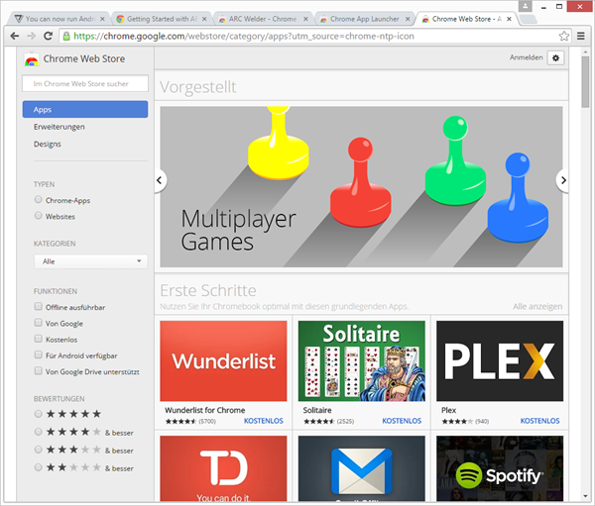Open the Erweiterungen section
Image resolution: width=595 pixels, height=506 pixels.
59,127
